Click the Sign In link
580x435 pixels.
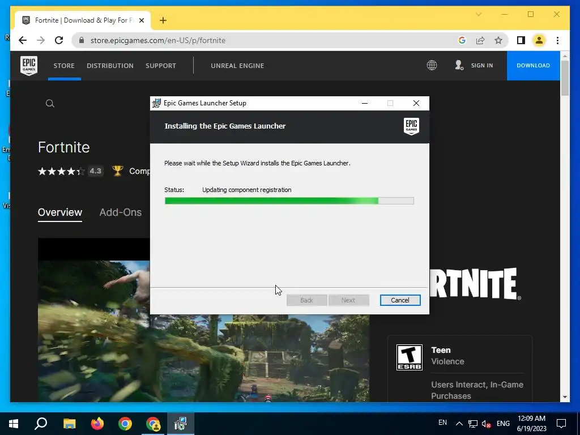[482, 66]
